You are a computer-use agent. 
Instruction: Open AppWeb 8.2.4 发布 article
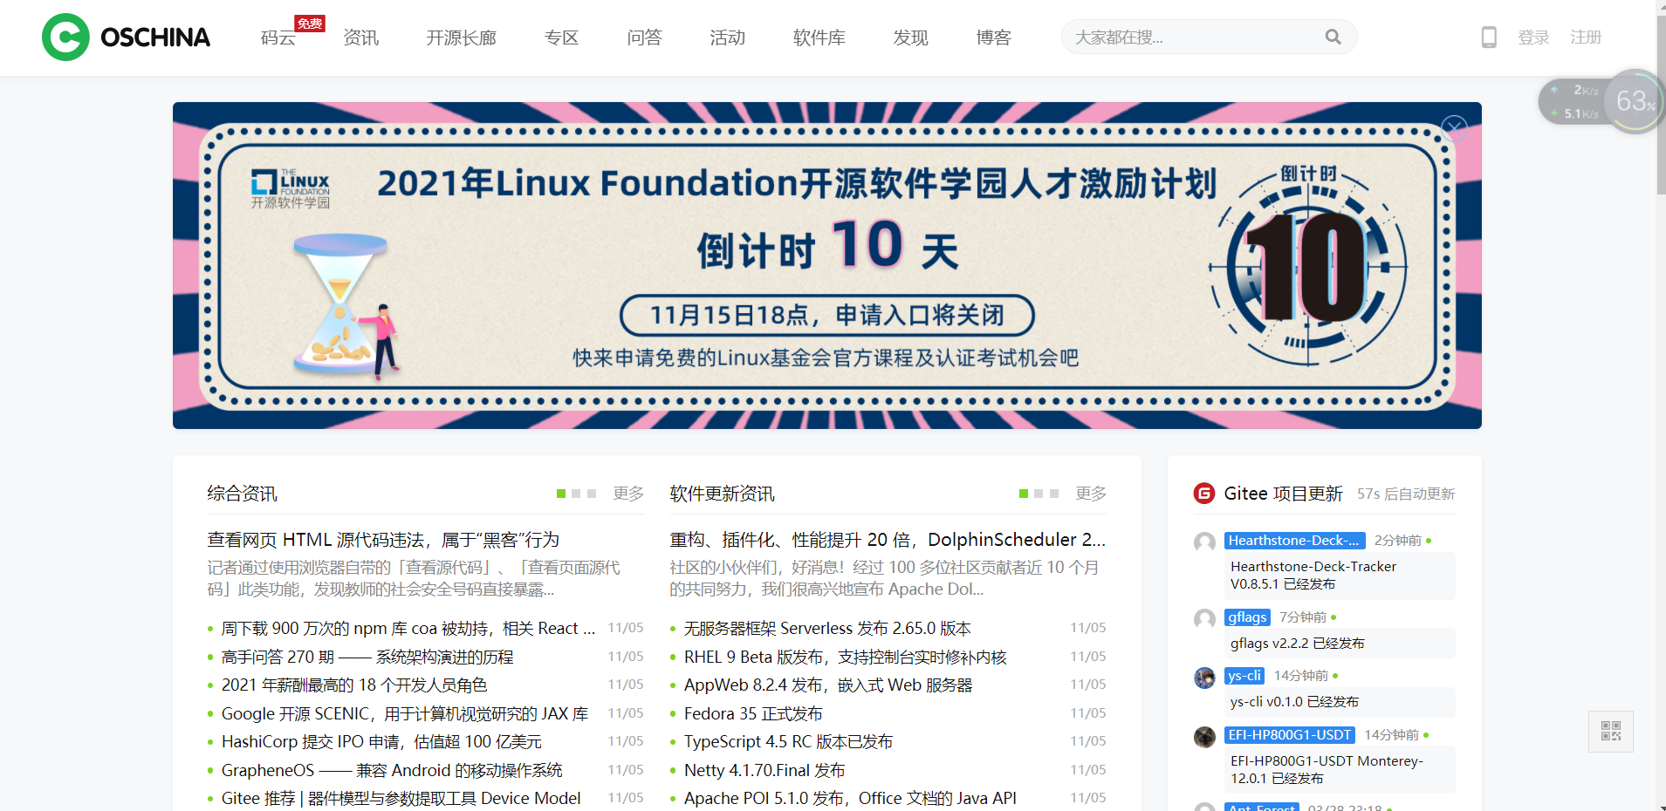[828, 685]
